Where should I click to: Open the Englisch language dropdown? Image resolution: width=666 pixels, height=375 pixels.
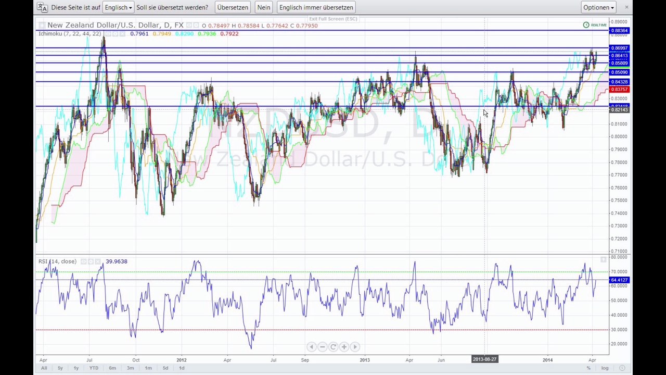click(118, 7)
